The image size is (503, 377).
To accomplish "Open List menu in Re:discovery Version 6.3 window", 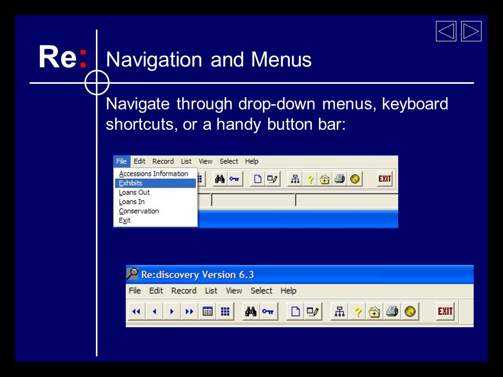I will pos(211,291).
